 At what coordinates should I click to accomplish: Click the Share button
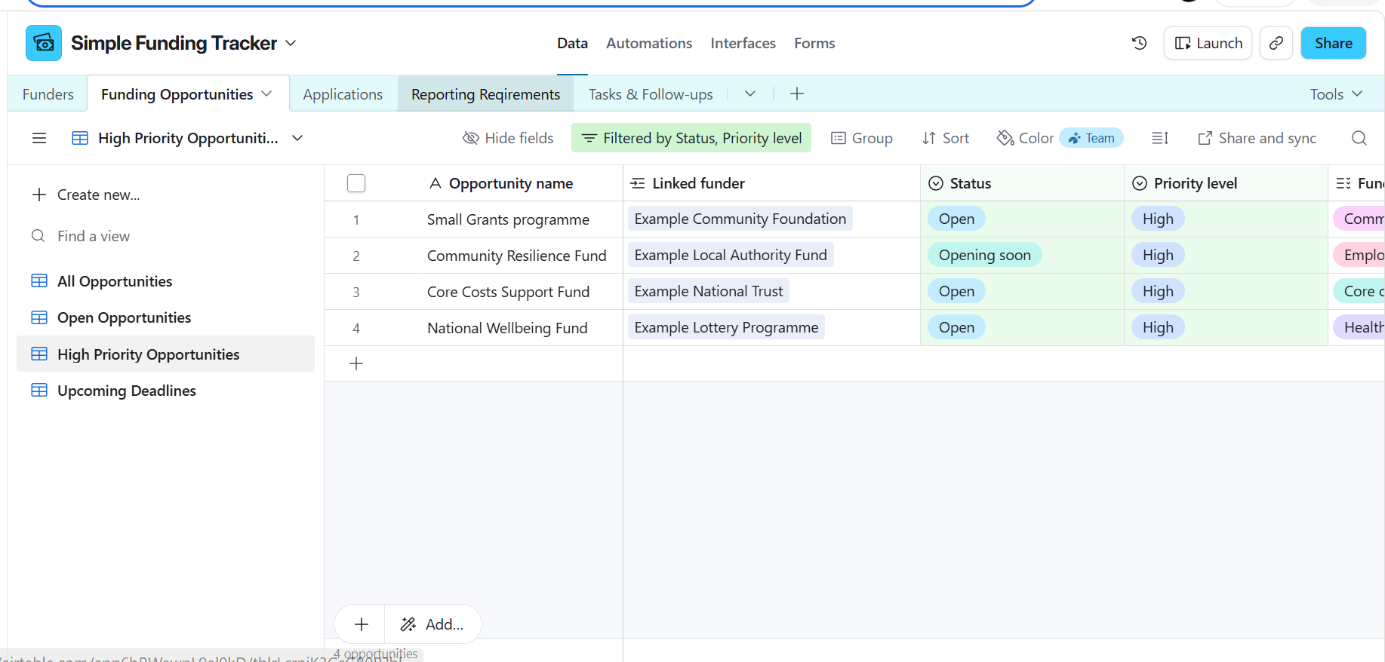1333,43
